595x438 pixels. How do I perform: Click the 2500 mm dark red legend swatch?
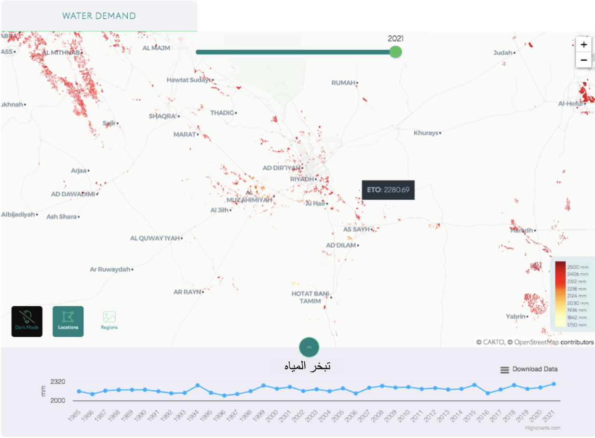pyautogui.click(x=560, y=267)
